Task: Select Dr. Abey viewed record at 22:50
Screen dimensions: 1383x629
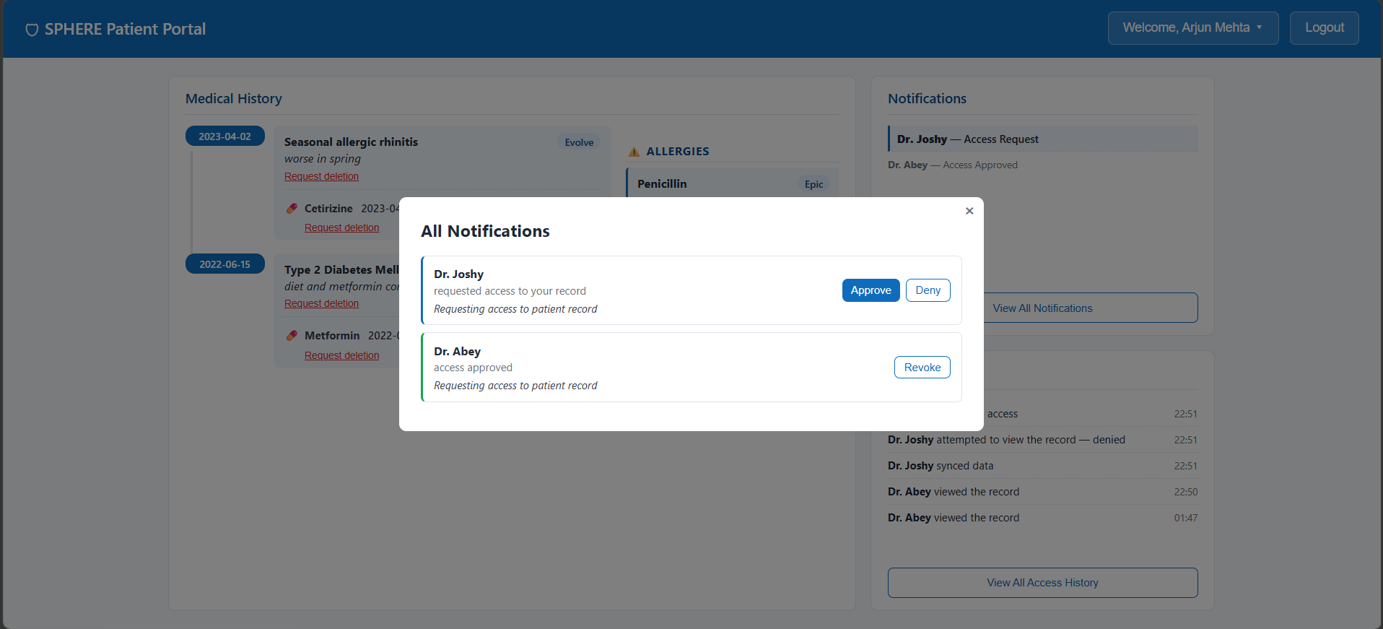Action: click(x=1042, y=492)
